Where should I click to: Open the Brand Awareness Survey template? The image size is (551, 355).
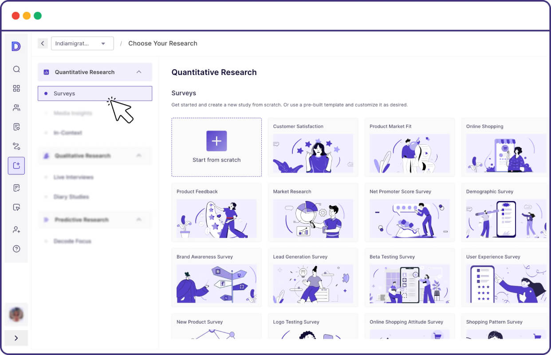pos(216,278)
